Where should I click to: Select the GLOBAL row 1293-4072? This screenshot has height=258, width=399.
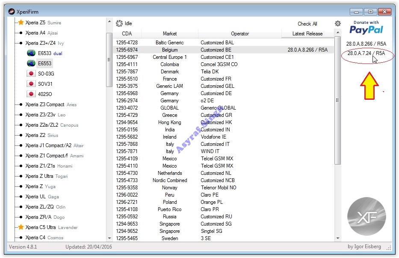[223, 108]
